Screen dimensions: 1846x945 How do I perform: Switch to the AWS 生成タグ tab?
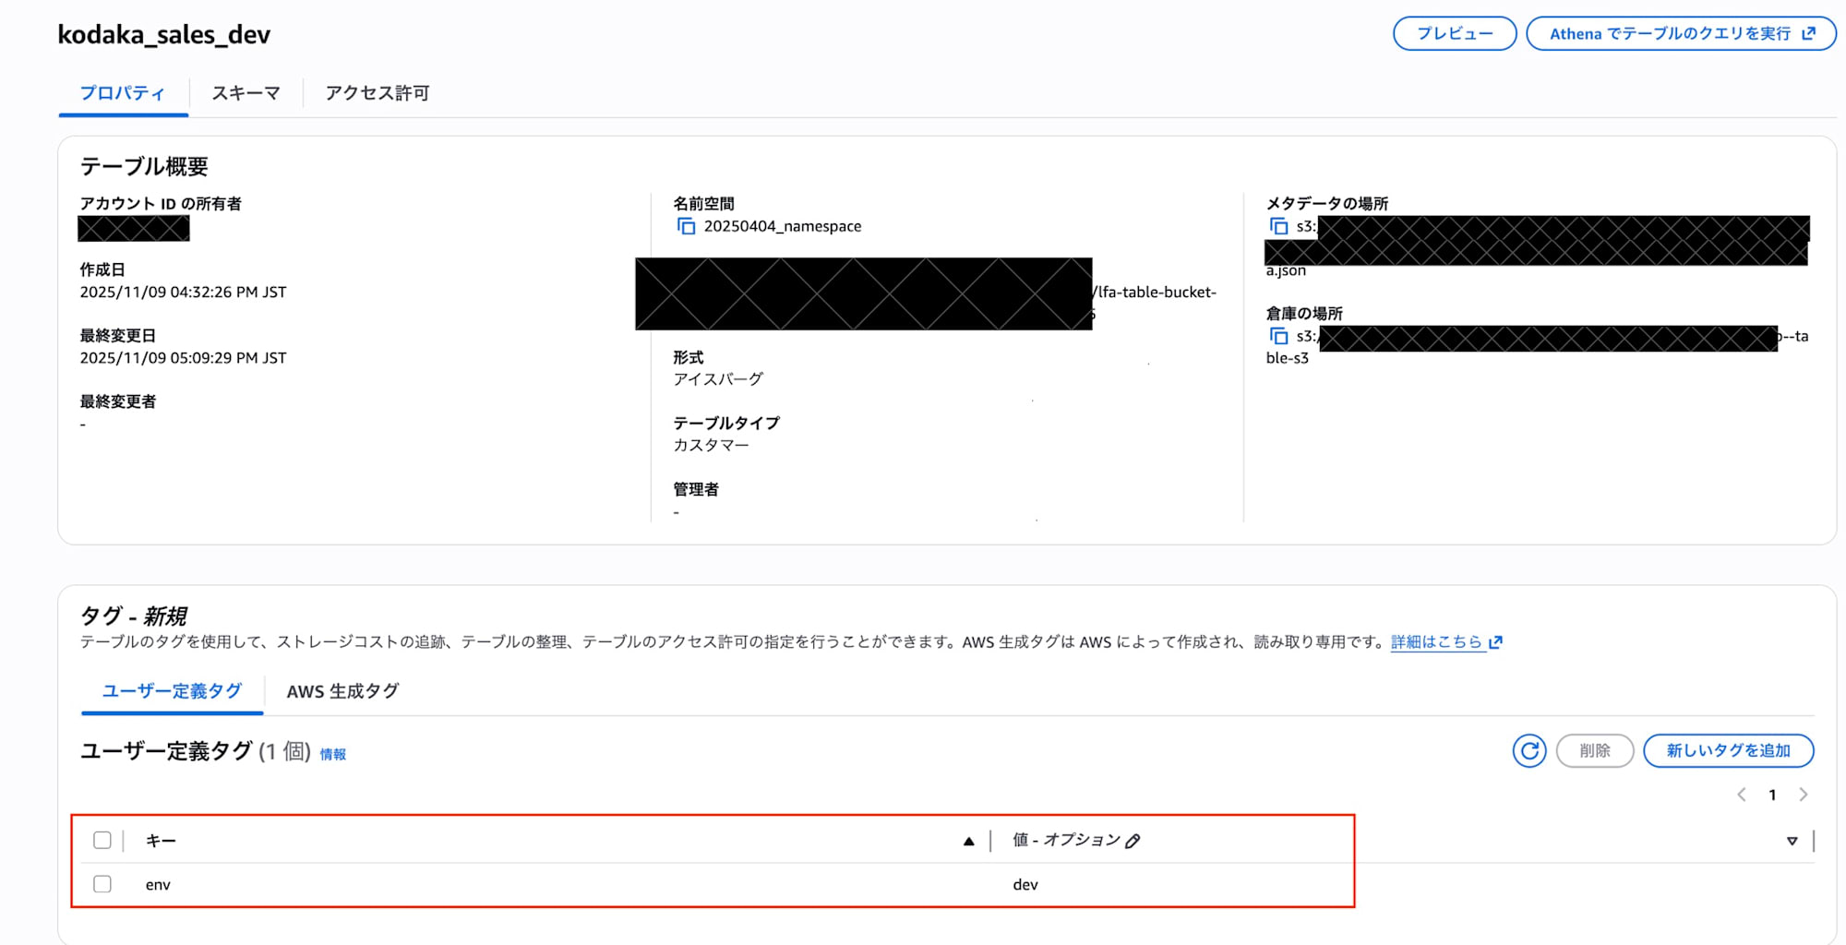pyautogui.click(x=342, y=691)
